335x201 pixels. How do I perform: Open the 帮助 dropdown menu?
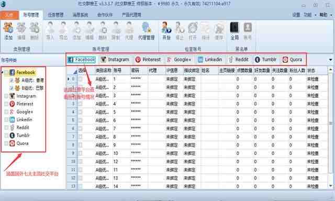325,15
